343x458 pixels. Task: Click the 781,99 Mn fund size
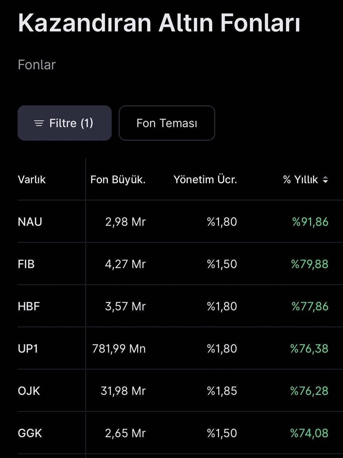(119, 349)
